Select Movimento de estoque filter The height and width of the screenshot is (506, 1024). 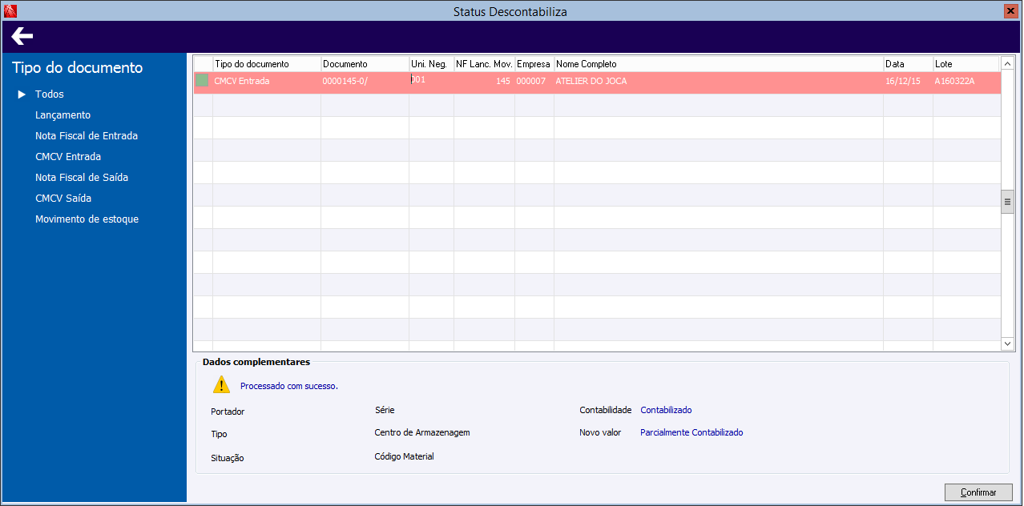tap(87, 219)
